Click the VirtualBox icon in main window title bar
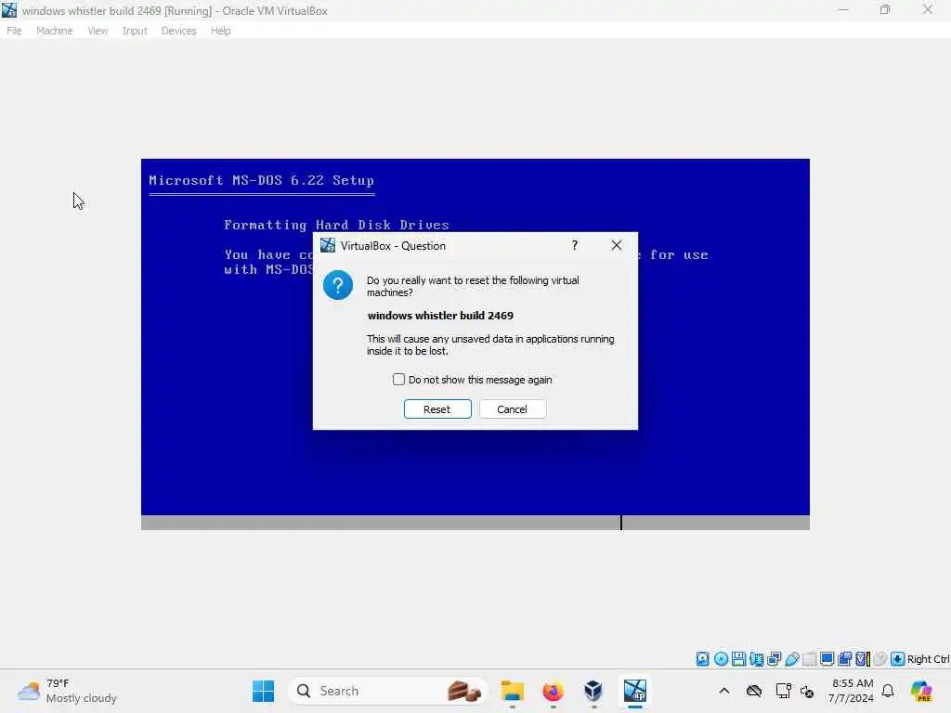The image size is (951, 713). click(9, 10)
